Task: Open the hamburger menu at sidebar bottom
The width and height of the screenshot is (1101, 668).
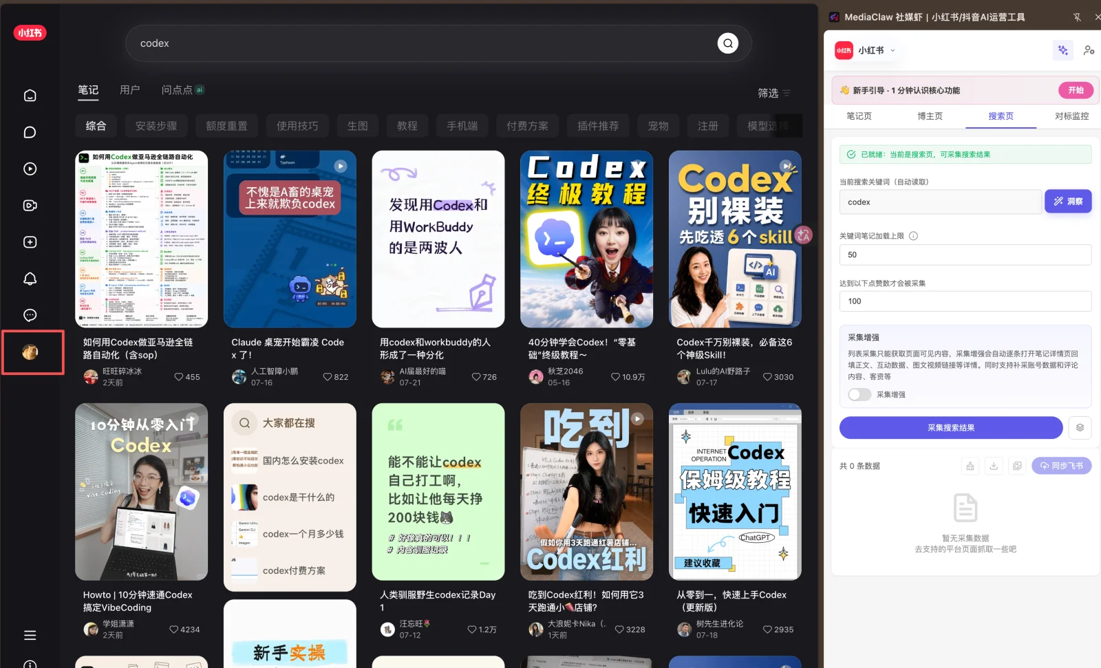Action: [30, 635]
